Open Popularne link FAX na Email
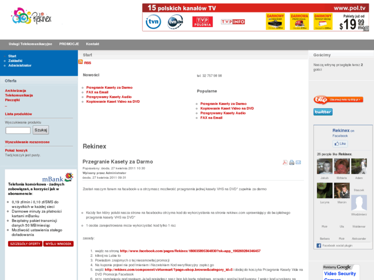Screen dimensions: 374x280 click(x=211, y=118)
